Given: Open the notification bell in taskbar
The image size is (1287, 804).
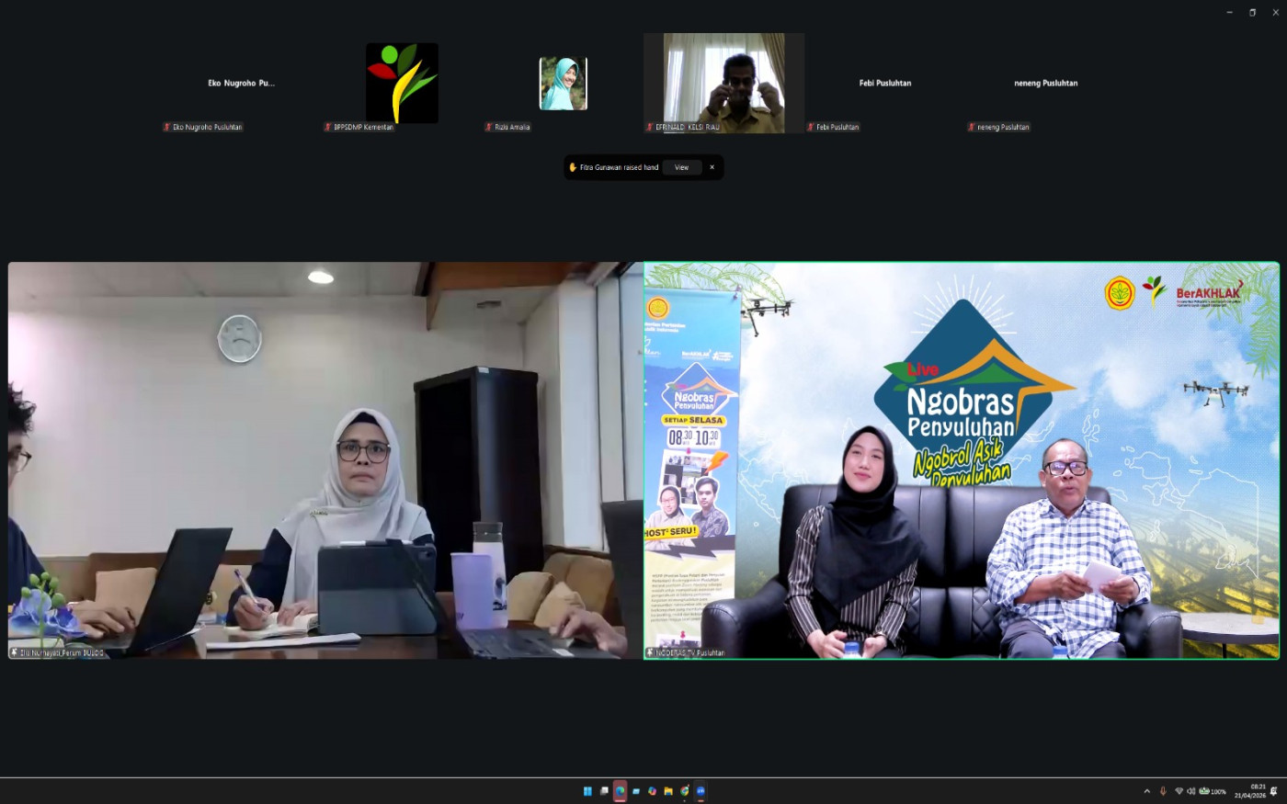Looking at the screenshot, I should point(1274,791).
